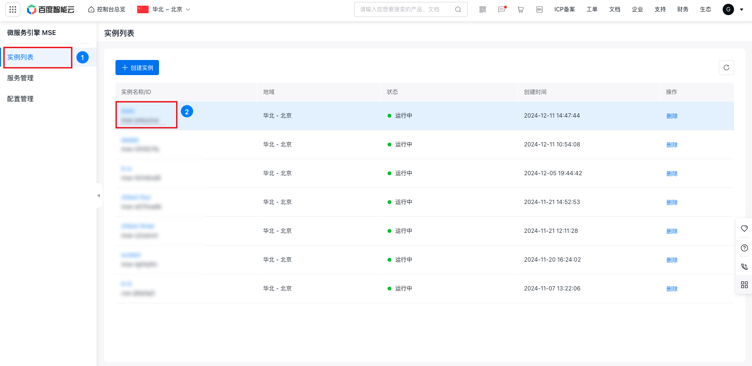Viewport: 752px width, 366px height.
Task: Click the Baidu AI Cloud logo
Action: [51, 9]
